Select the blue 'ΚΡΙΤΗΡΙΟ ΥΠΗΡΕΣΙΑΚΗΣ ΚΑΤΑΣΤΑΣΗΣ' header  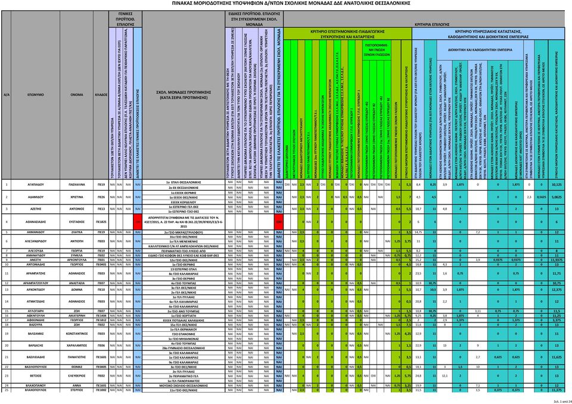coord(488,34)
